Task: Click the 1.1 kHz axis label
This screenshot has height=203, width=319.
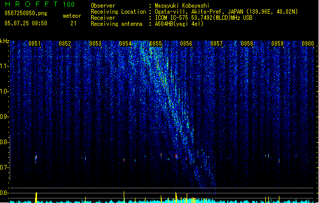Action: [4, 66]
